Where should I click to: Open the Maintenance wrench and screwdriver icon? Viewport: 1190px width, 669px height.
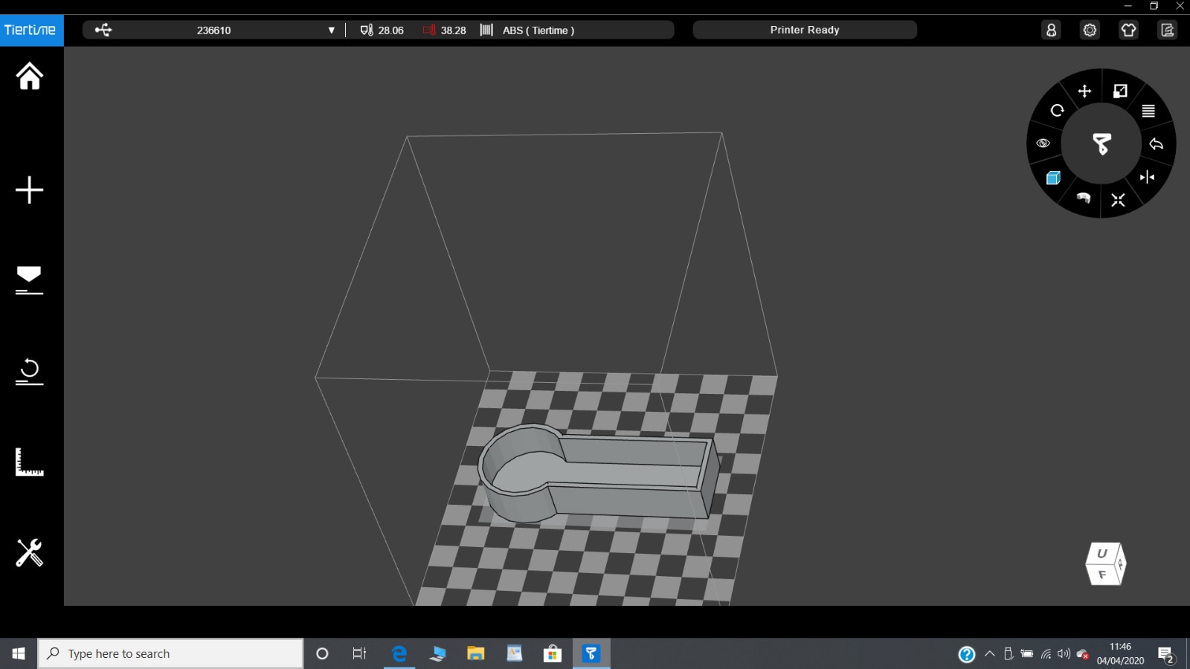30,553
